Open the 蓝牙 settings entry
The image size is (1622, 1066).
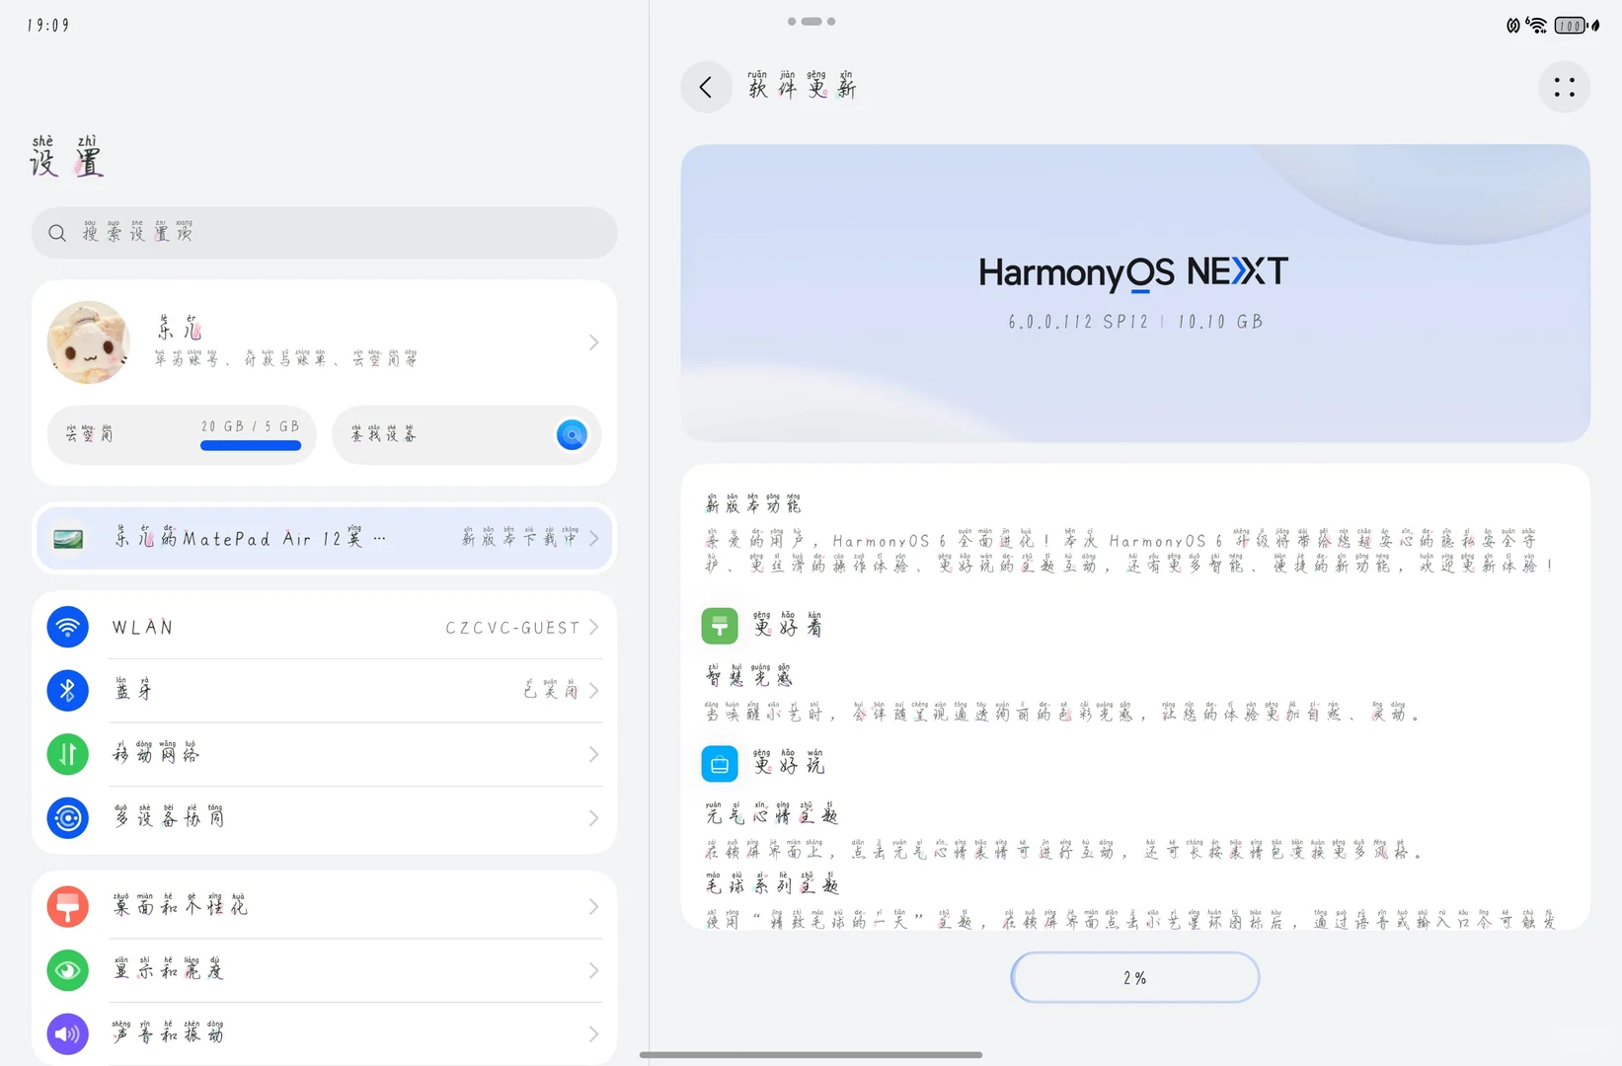coord(324,691)
